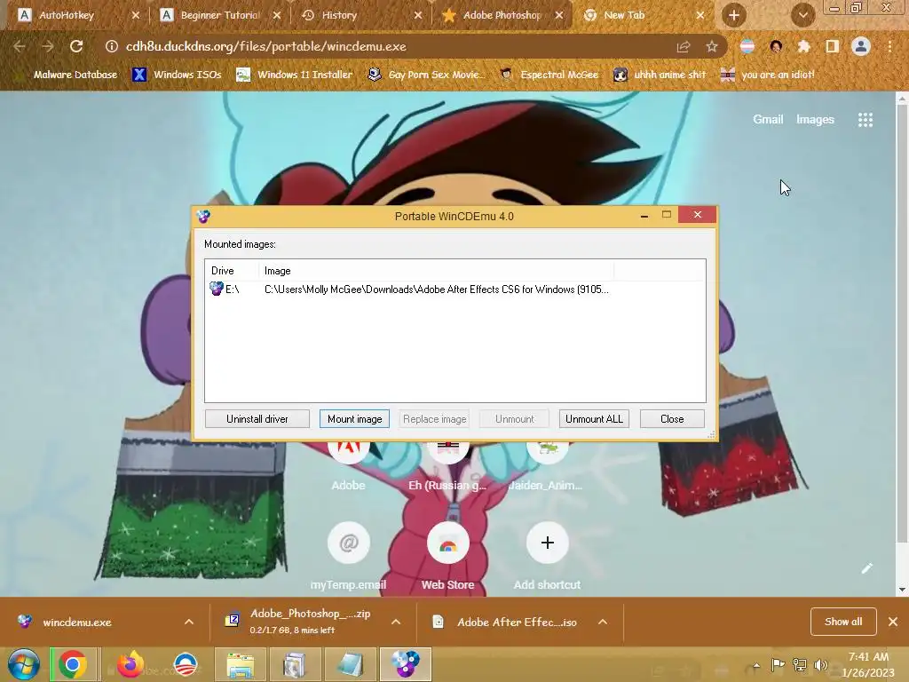This screenshot has height=682, width=909.
Task: Close the downloads bar
Action: pos(893,622)
